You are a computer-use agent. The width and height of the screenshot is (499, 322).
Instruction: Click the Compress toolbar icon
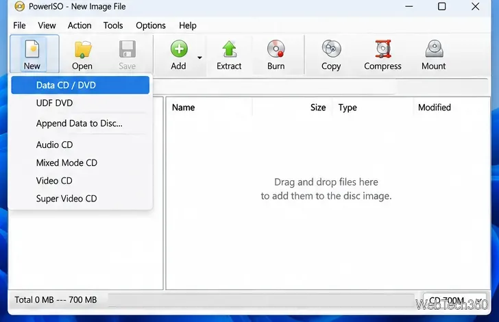pyautogui.click(x=383, y=49)
